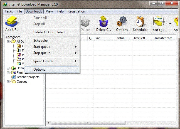The image size is (180, 129).
Task: Choose Scheduler in the Downloads menu
Action: pyautogui.click(x=52, y=41)
